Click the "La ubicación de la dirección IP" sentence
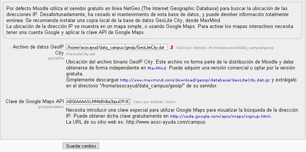This screenshot has height=152, width=306. (75, 27)
